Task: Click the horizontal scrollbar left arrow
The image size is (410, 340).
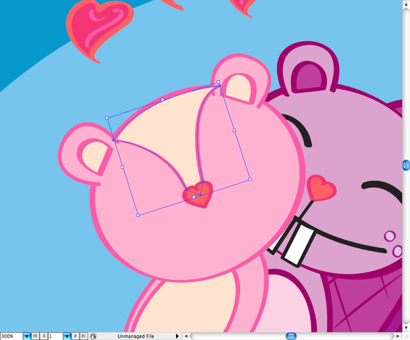Action: click(x=187, y=336)
